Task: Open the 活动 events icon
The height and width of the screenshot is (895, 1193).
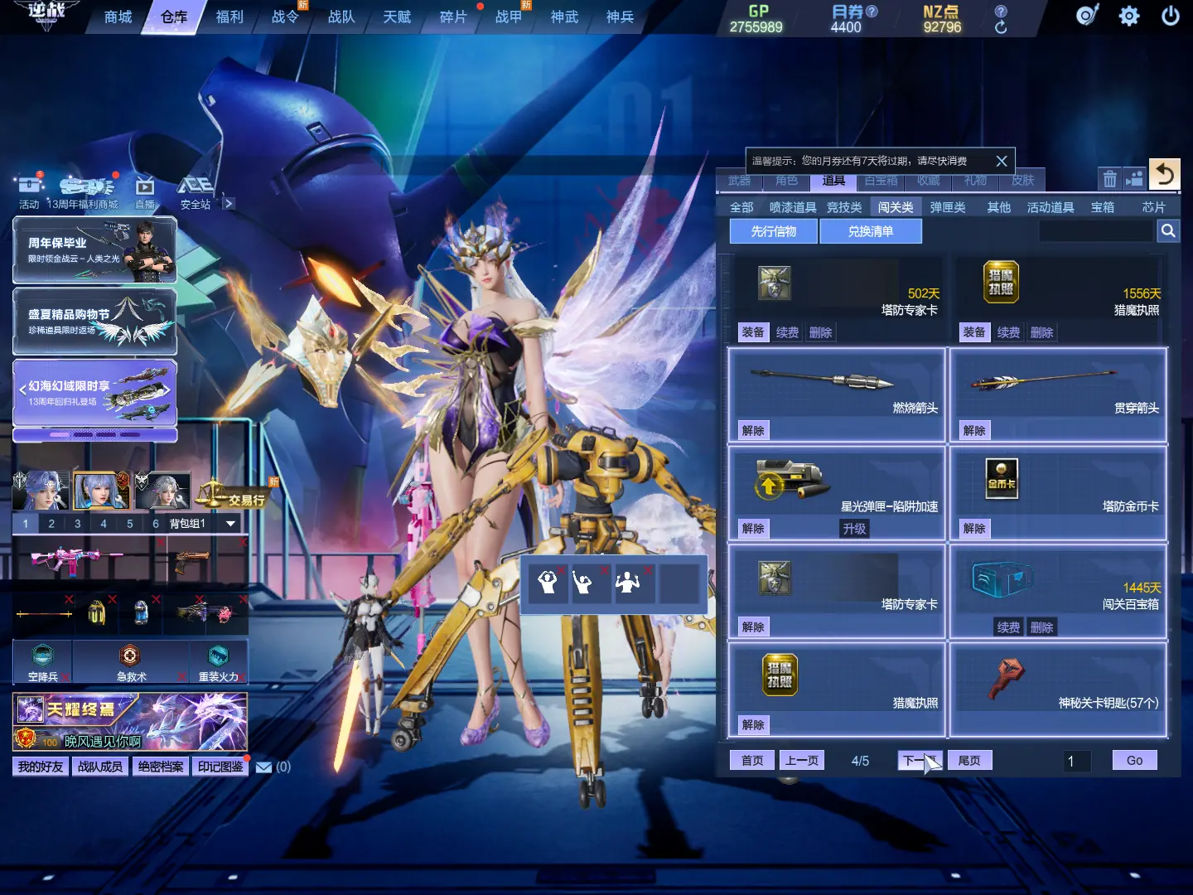Action: [29, 191]
